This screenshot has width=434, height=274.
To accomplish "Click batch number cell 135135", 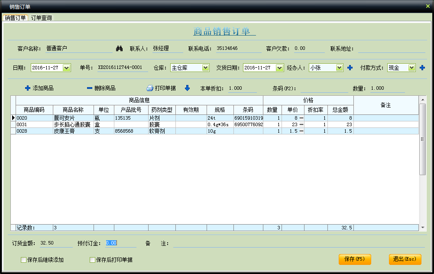I will [131, 118].
